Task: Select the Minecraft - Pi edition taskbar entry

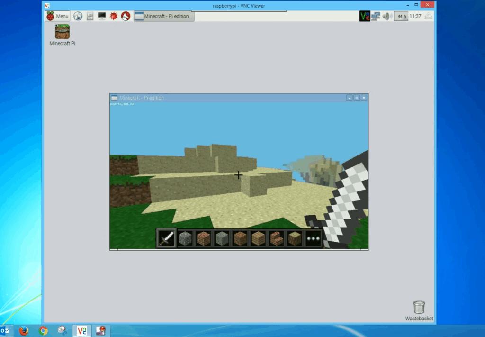Action: coord(163,16)
